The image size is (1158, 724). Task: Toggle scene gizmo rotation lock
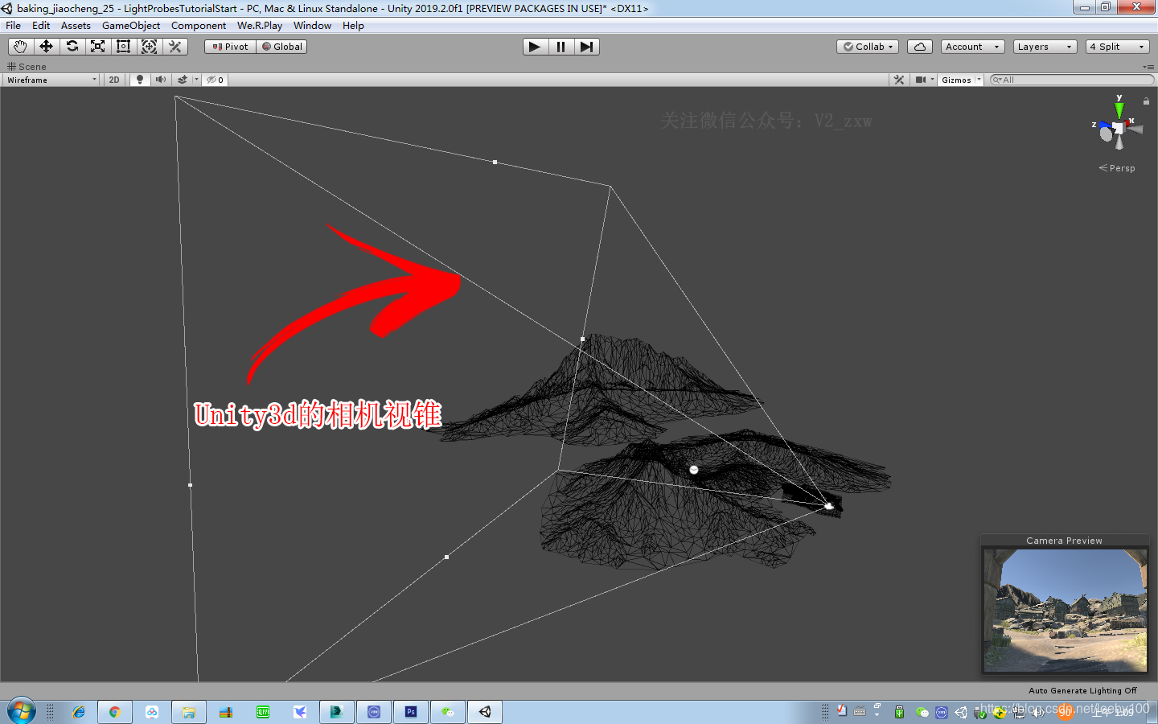(x=1146, y=101)
